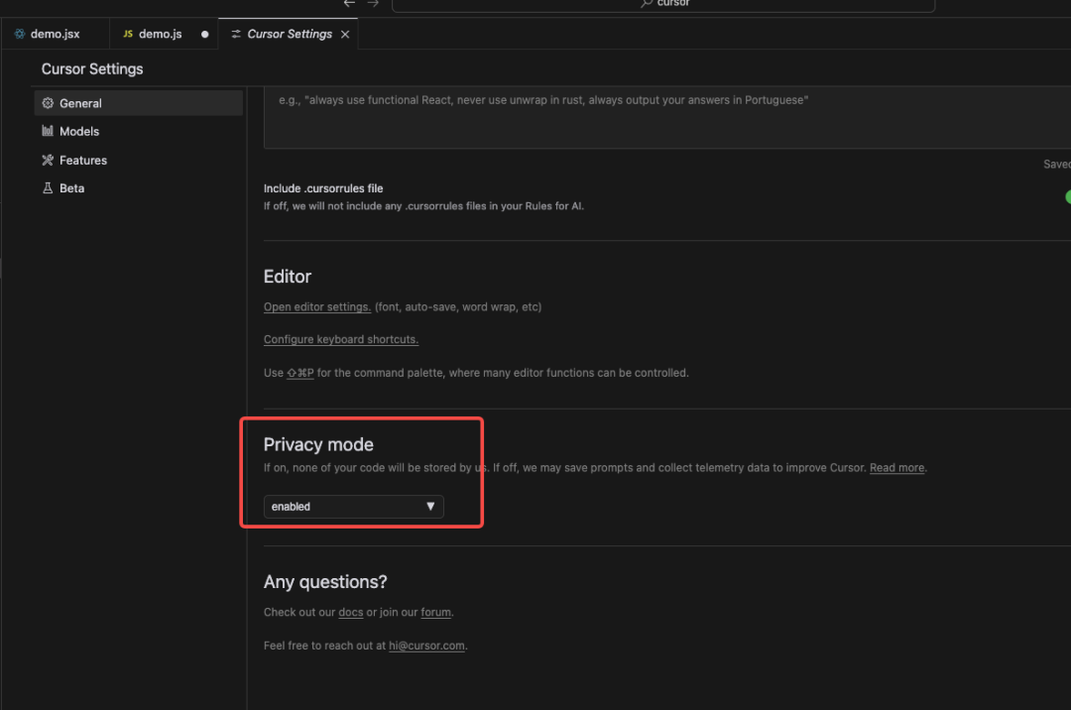Click the Privacy mode heading
This screenshot has width=1071, height=710.
click(318, 444)
